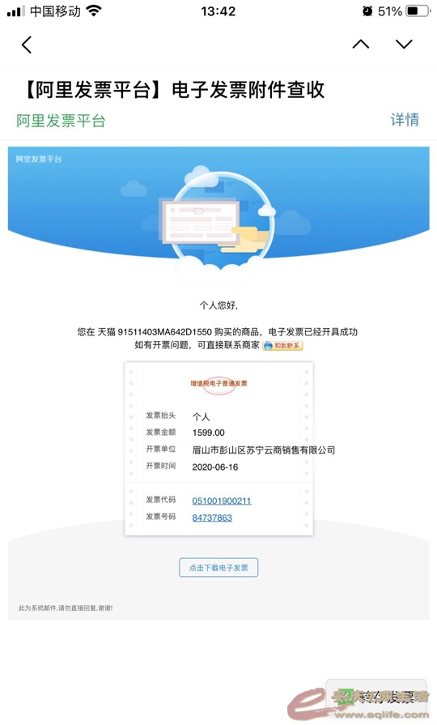
Task: Open invoice number 84737863 link
Action: coord(212,518)
